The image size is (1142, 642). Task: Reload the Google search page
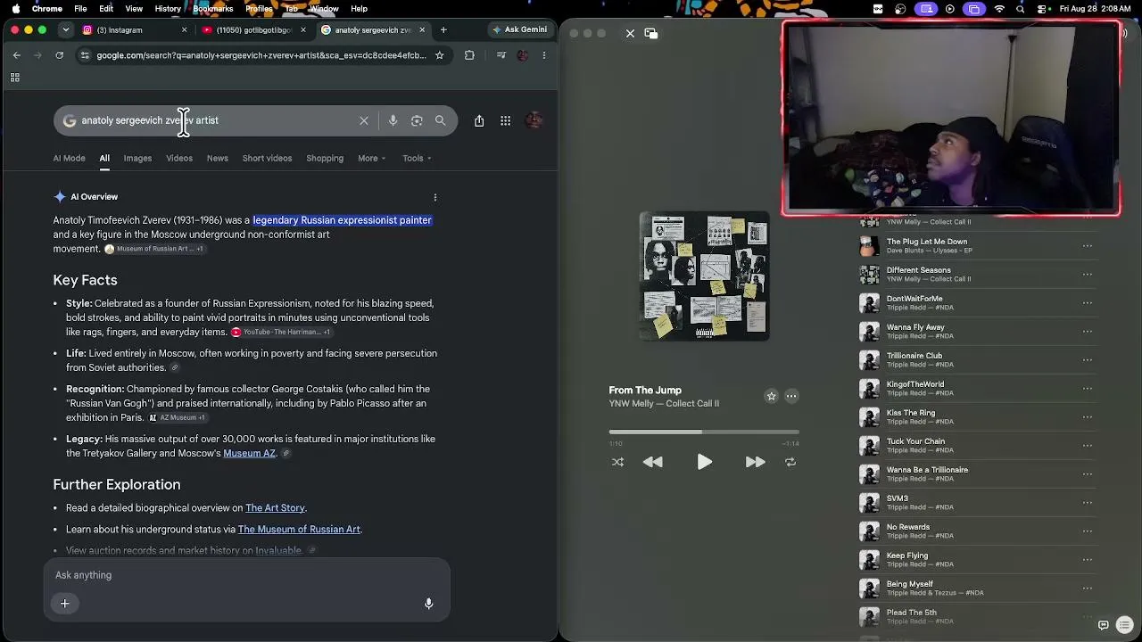pos(59,55)
